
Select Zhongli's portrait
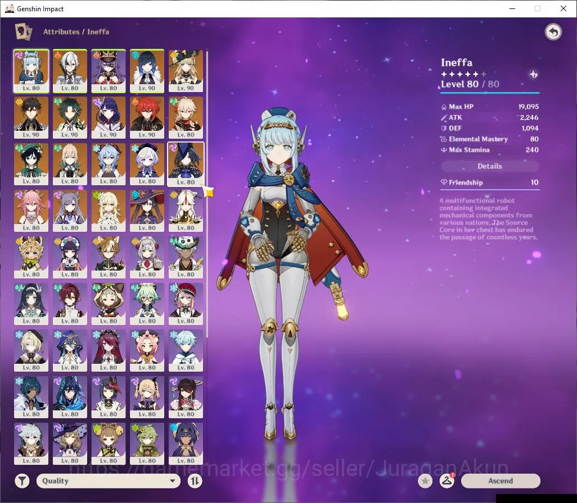click(31, 117)
